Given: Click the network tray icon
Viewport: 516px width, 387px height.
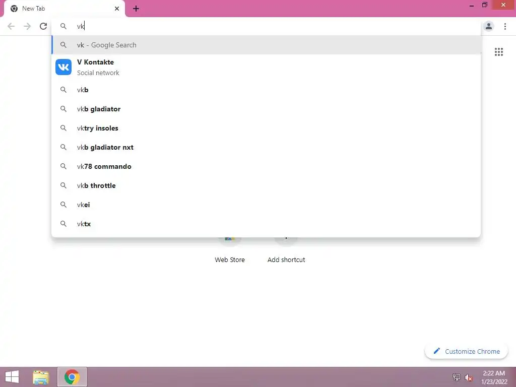Looking at the screenshot, I should point(457,377).
